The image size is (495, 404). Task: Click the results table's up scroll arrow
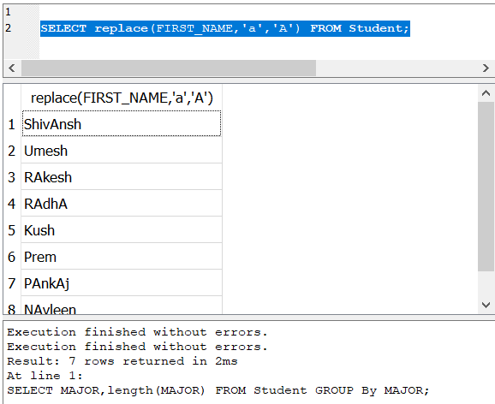coord(486,93)
